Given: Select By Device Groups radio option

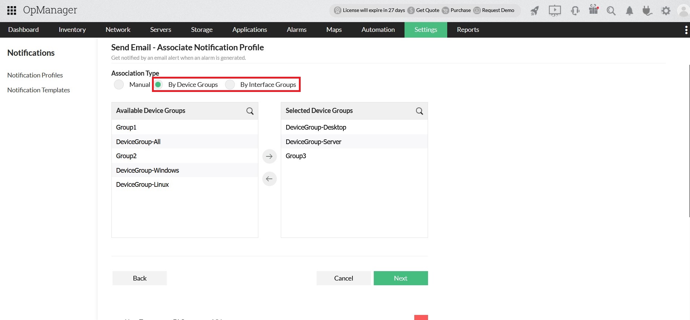Looking at the screenshot, I should 158,85.
